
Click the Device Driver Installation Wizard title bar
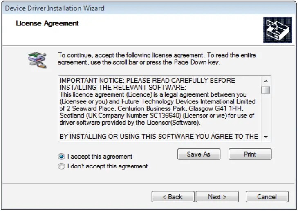tap(123, 8)
